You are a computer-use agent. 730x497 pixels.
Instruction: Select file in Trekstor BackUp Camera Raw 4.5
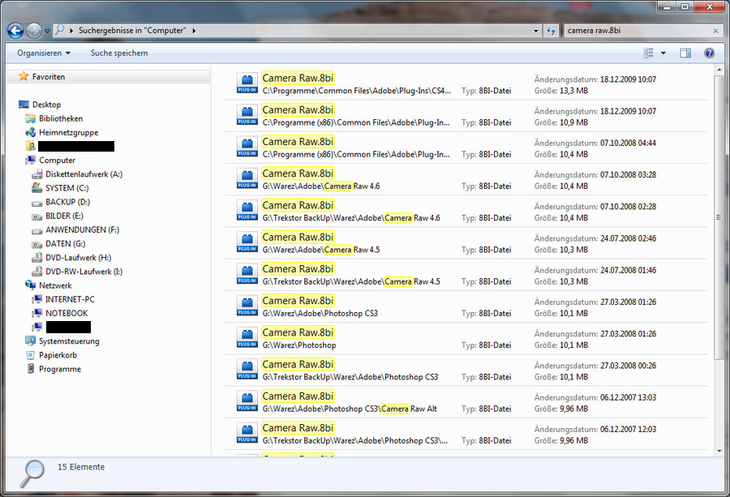(x=466, y=275)
